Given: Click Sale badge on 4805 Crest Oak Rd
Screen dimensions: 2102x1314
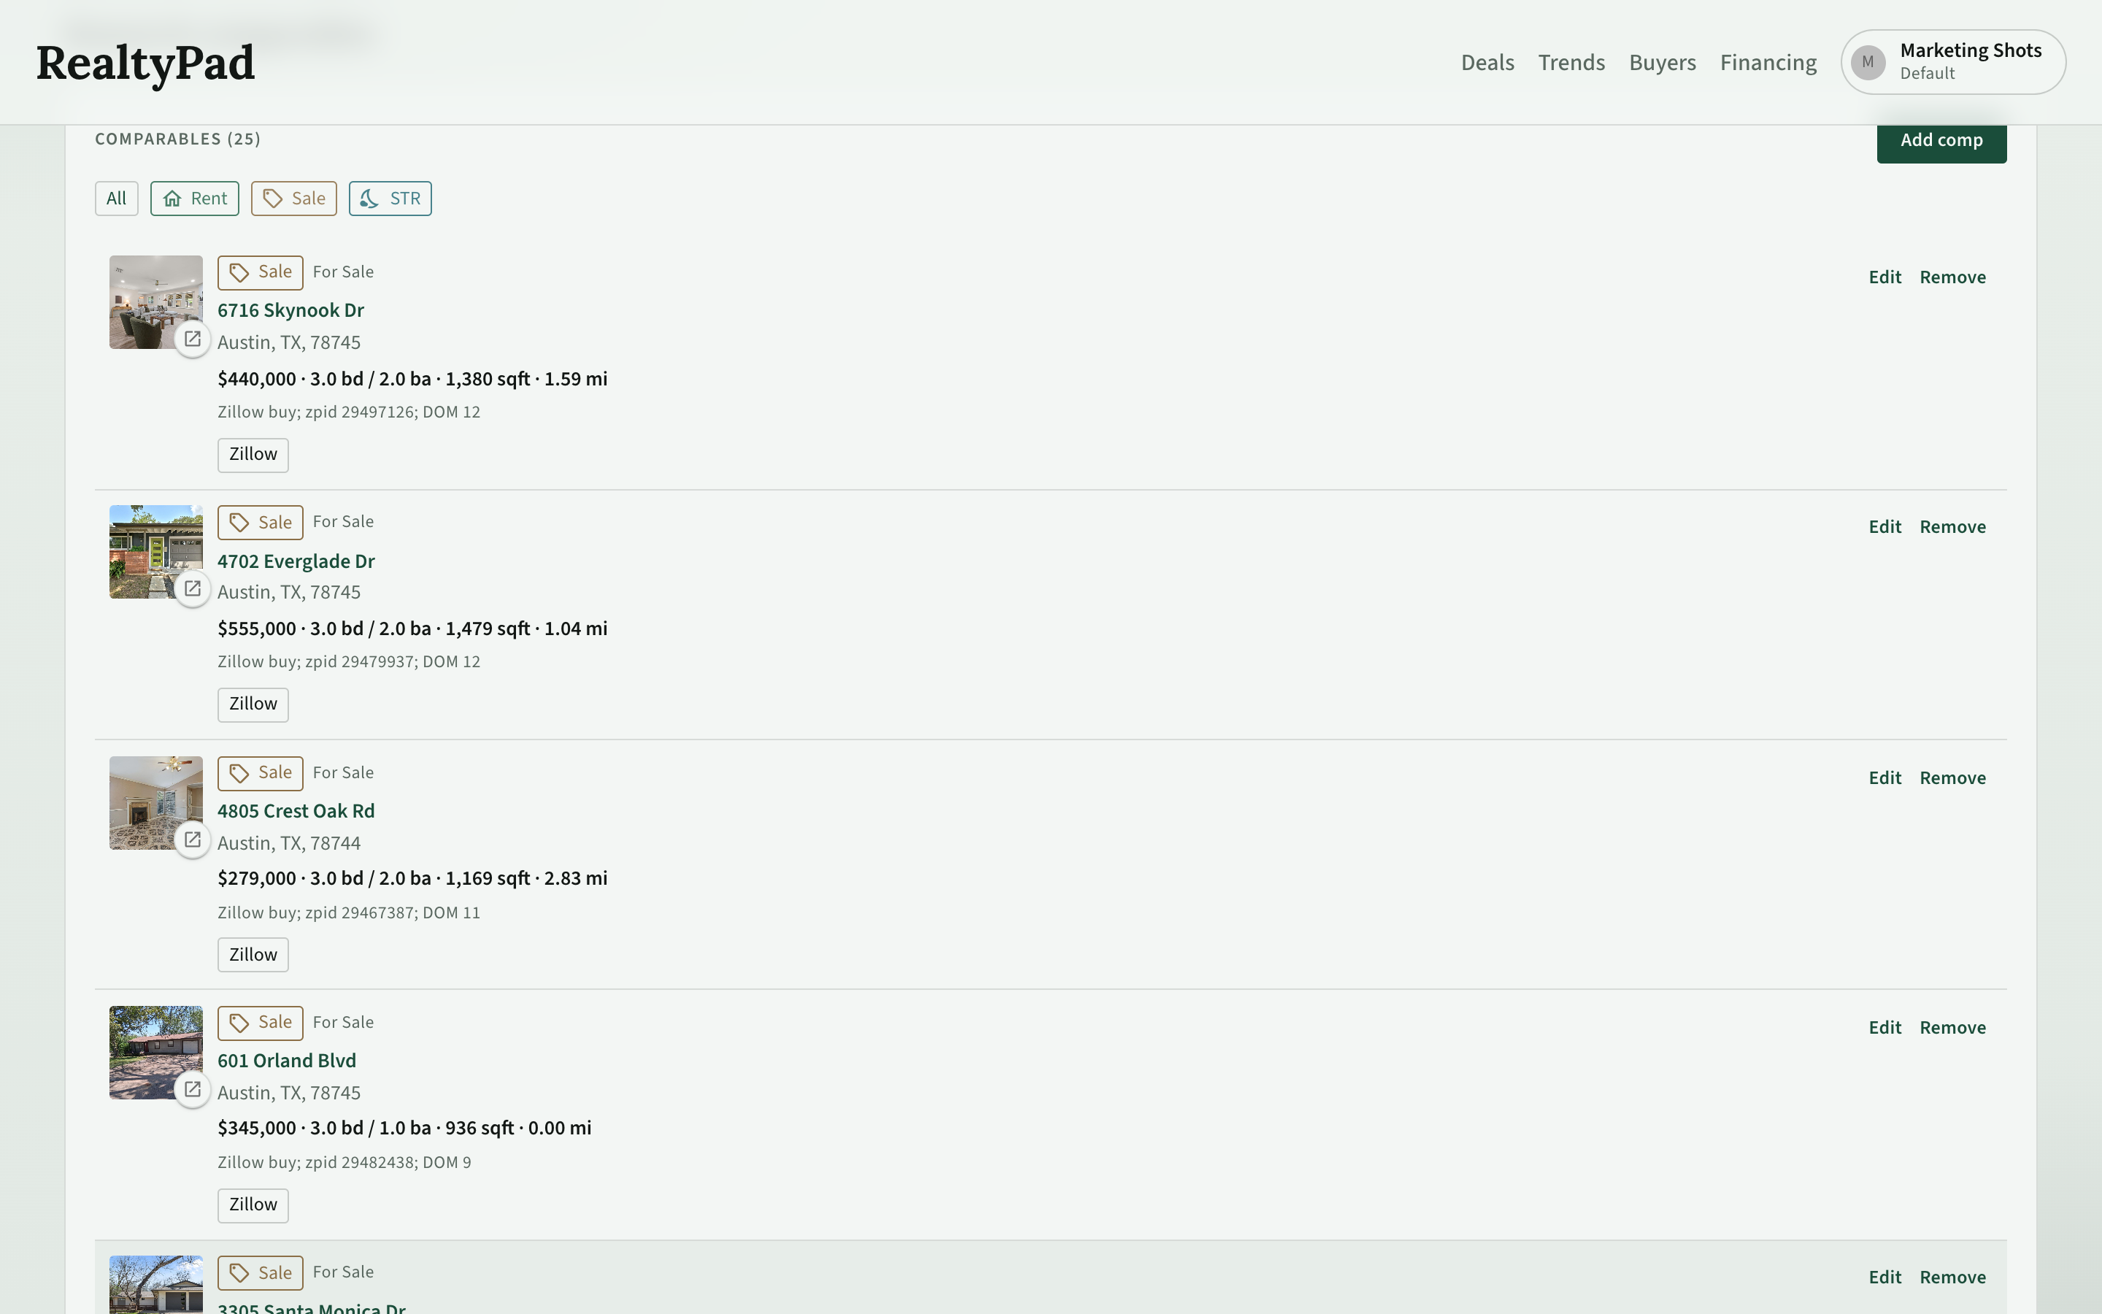Looking at the screenshot, I should (260, 772).
